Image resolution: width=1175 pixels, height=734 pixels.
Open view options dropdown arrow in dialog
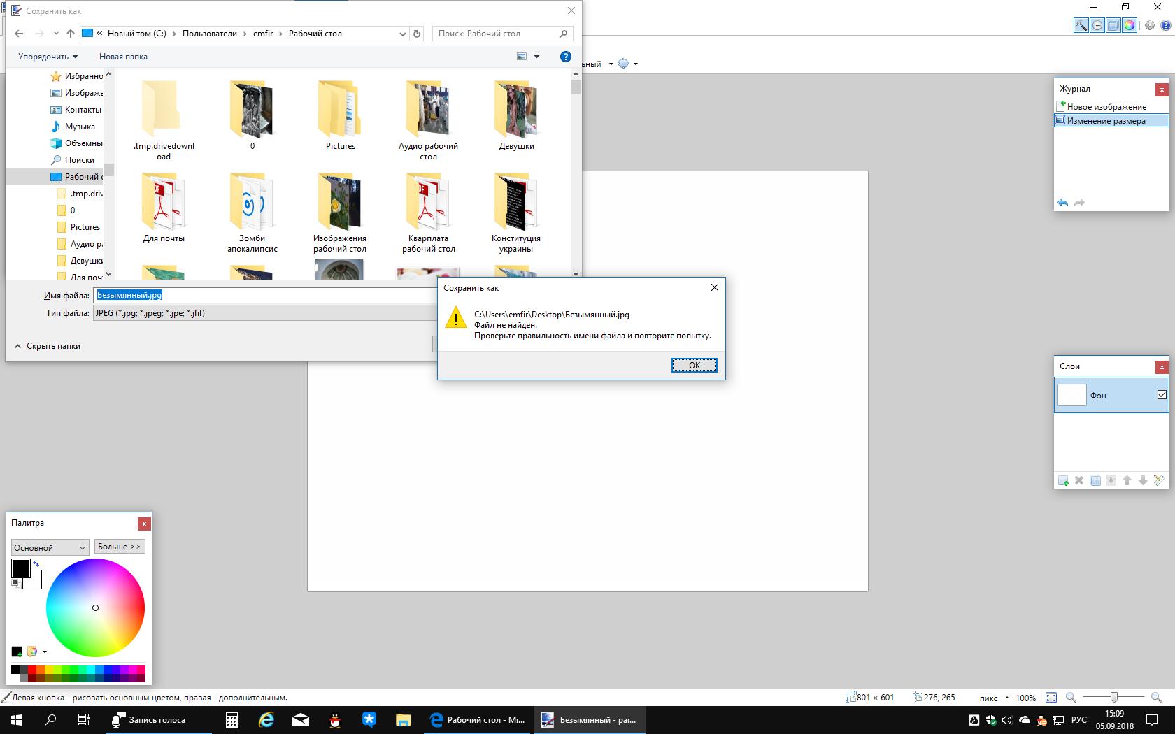[x=537, y=57]
